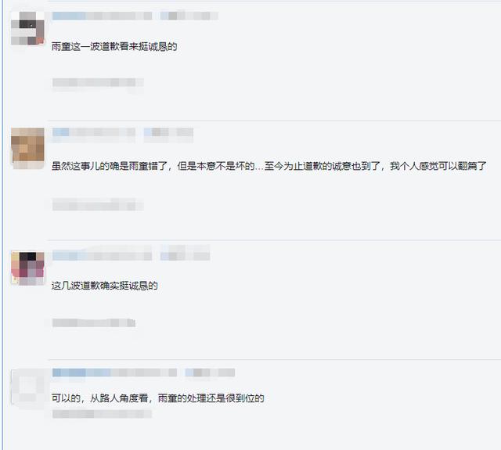Open blurred username above 虽然这事儿的确是雨童错了 comment
This screenshot has height=450, width=501.
tap(94, 132)
